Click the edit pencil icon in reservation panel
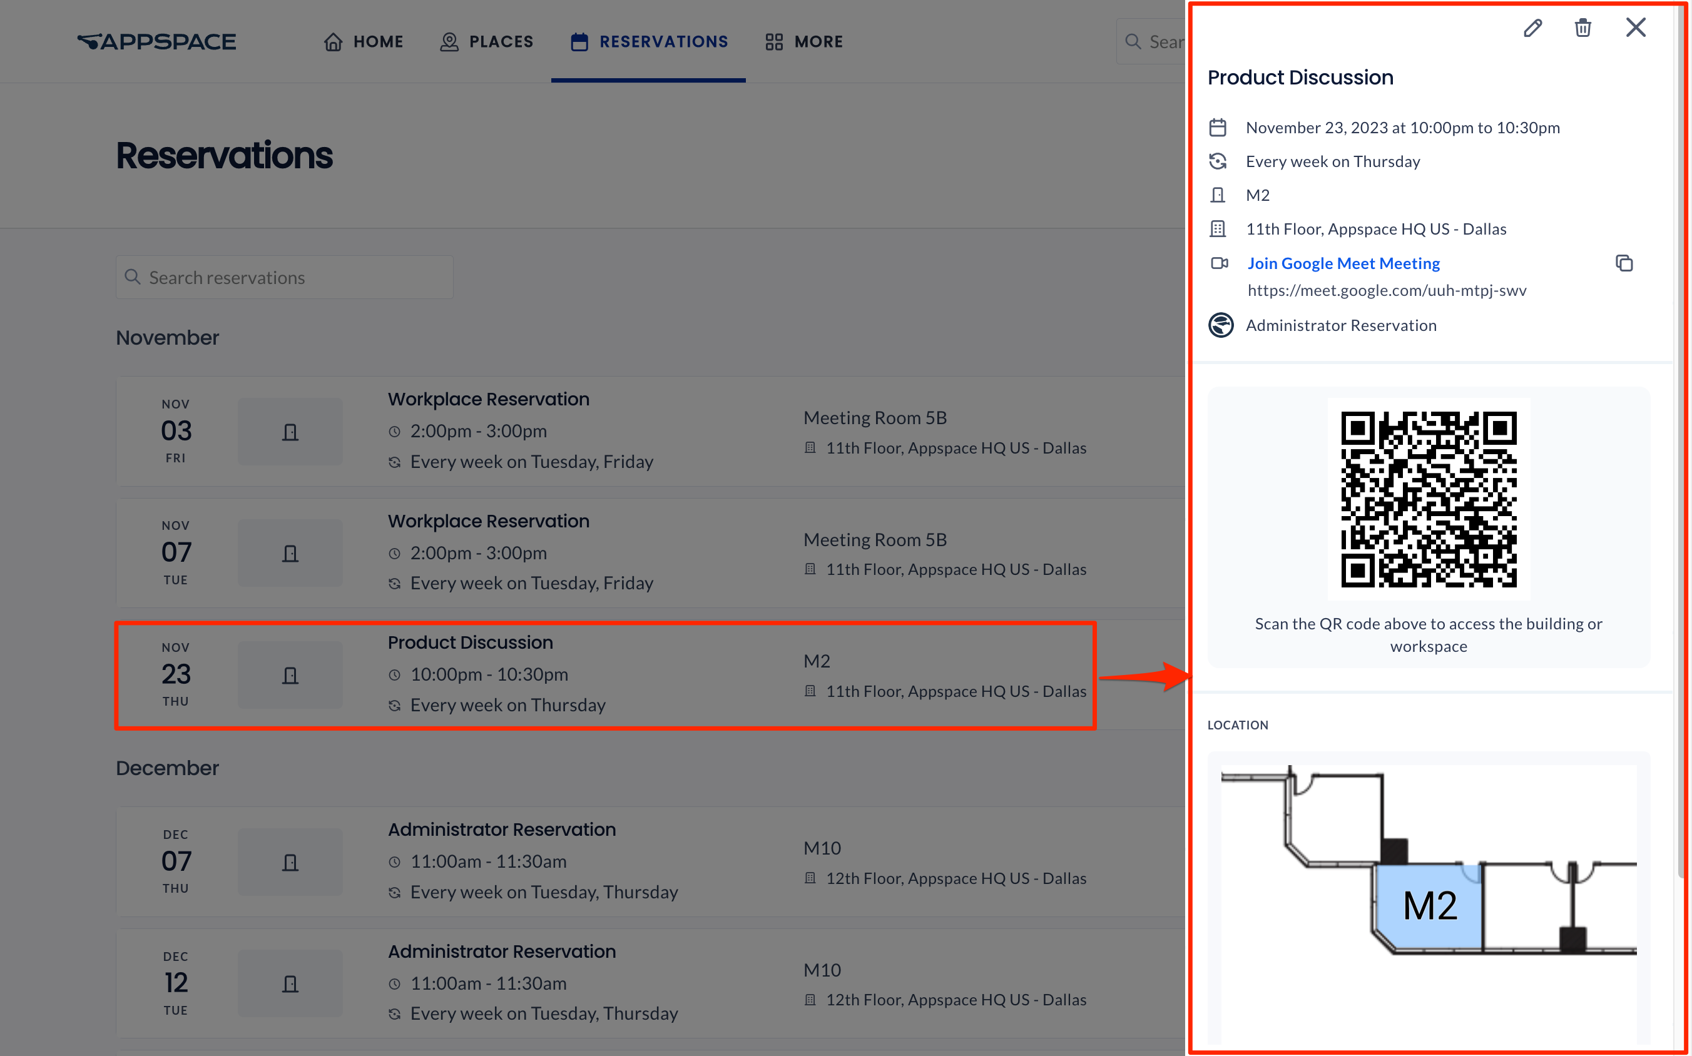This screenshot has width=1692, height=1056. tap(1532, 28)
